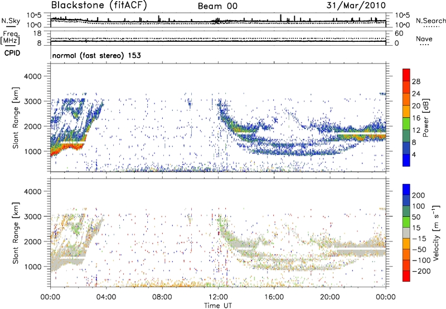Image resolution: width=446 pixels, height=309 pixels.
Task: Click "1000" on the power panel range axis
Action: pos(33,151)
